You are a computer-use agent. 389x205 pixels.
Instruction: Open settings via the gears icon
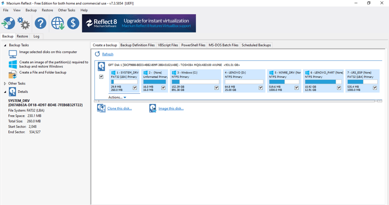click(23, 23)
